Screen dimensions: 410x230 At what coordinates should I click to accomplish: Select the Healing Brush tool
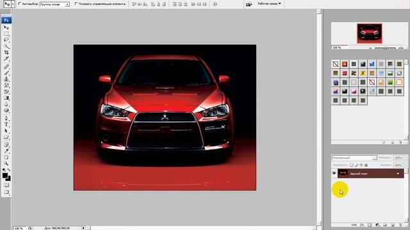click(6, 66)
